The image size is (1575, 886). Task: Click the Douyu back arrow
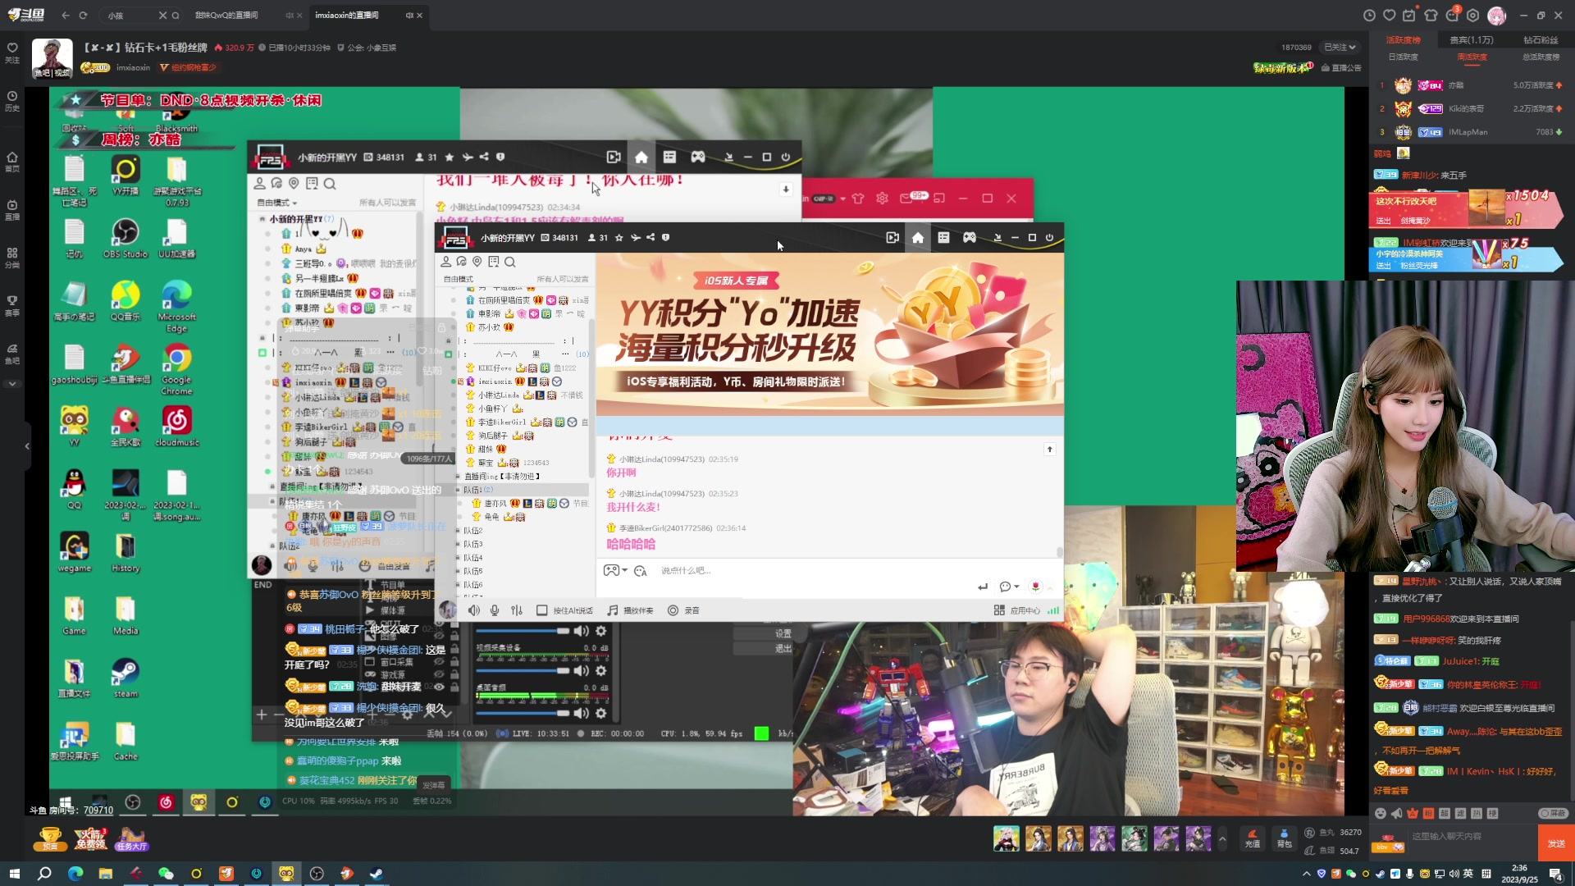tap(66, 15)
